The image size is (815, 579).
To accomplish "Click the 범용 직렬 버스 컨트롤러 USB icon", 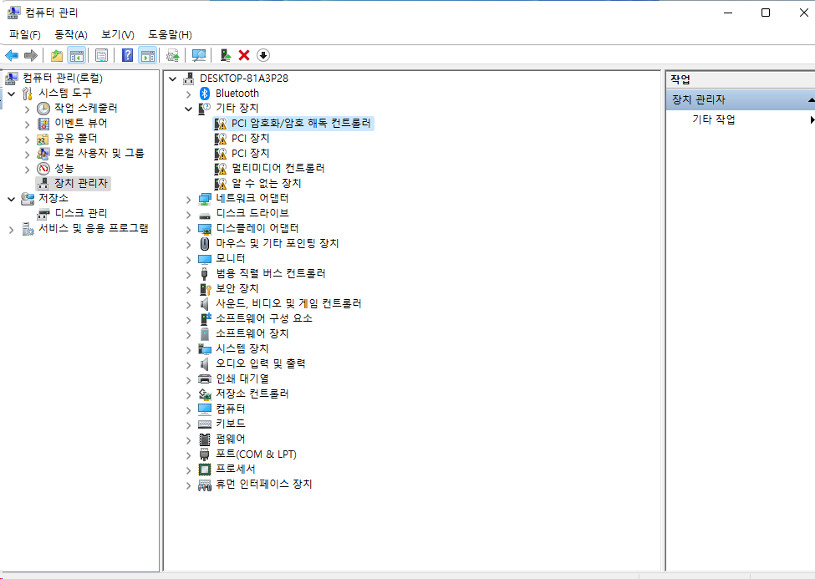I will click(205, 273).
